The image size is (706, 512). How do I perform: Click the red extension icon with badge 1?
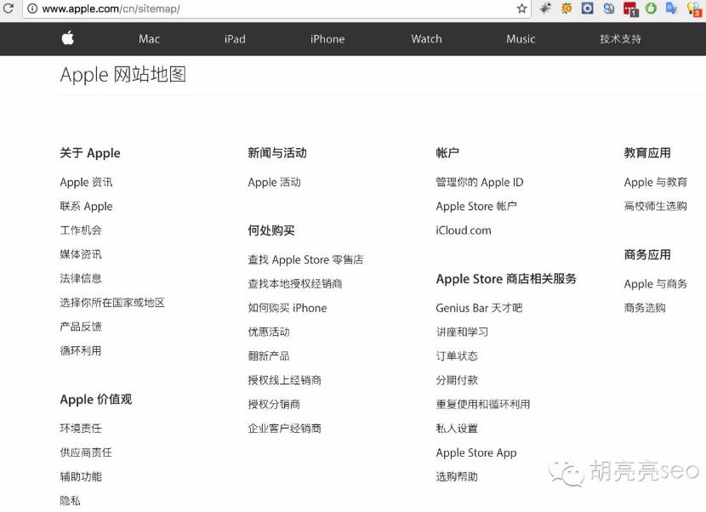point(630,9)
